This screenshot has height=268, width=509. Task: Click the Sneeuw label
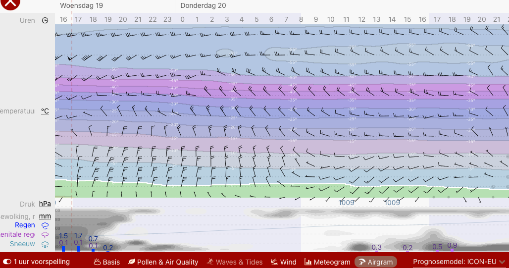(22, 244)
